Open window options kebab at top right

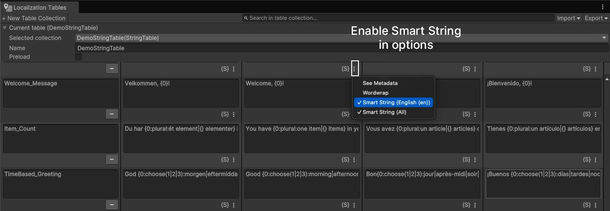(x=602, y=7)
